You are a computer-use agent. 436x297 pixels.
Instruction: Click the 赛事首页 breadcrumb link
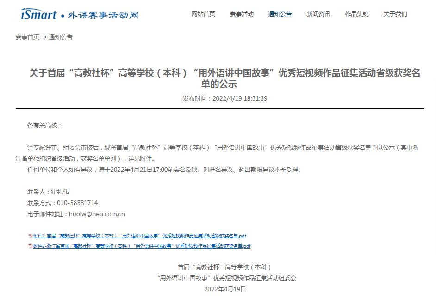point(27,37)
